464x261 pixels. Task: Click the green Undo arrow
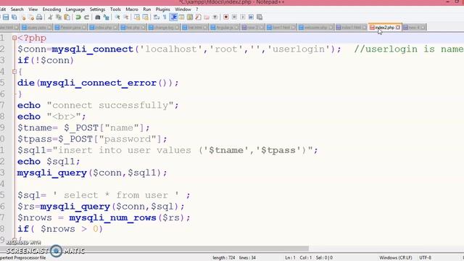click(78, 17)
